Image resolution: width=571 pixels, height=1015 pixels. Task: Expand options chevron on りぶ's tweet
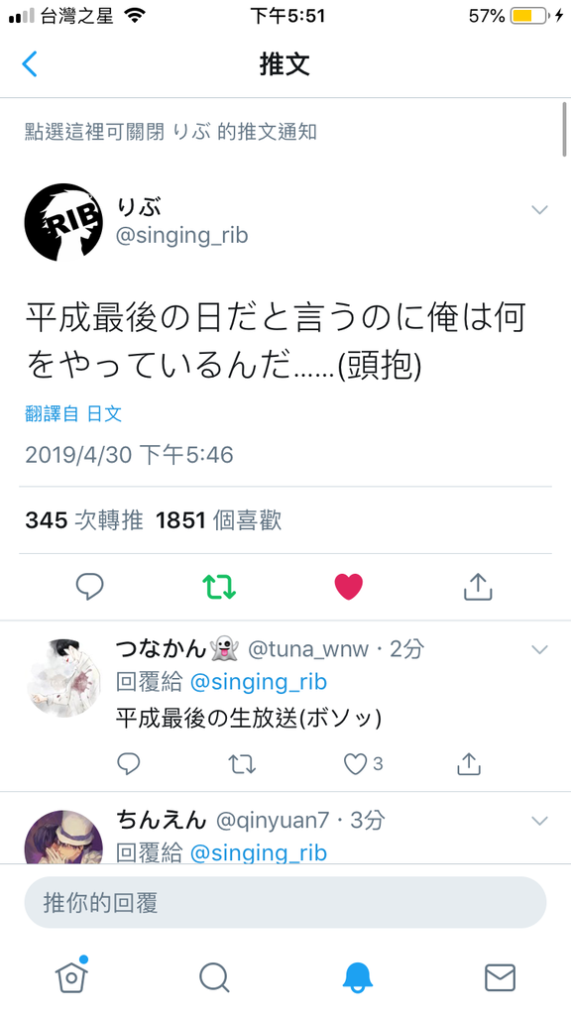(539, 210)
